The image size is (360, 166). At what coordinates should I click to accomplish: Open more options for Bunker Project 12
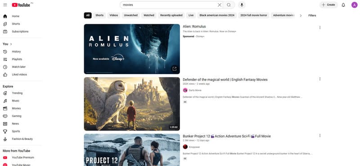(x=320, y=135)
